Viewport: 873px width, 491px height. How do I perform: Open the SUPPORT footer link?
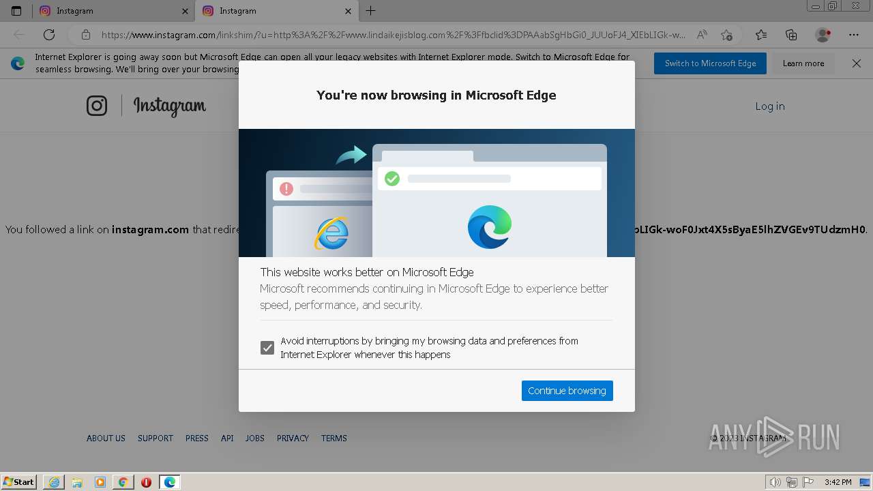(x=156, y=438)
